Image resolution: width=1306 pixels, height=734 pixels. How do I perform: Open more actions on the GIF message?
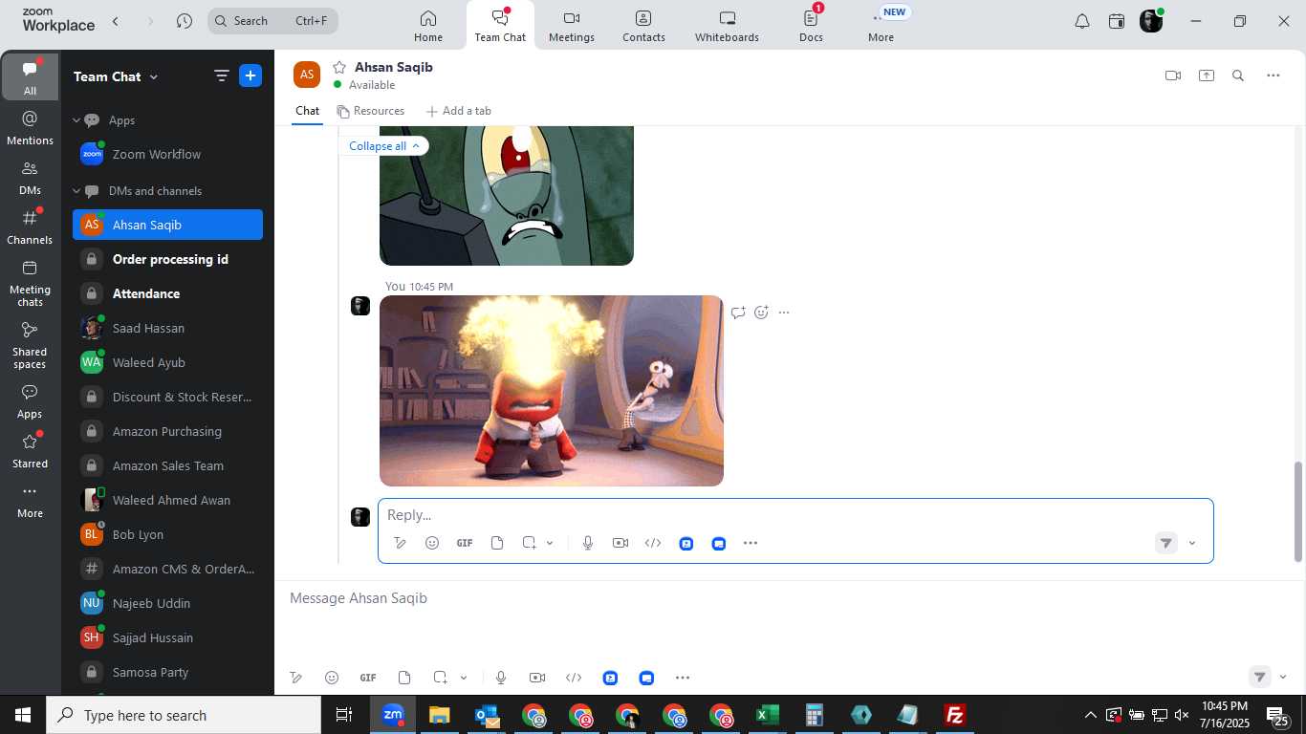click(x=784, y=313)
